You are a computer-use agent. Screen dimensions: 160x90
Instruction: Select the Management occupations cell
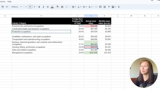tap(41, 53)
